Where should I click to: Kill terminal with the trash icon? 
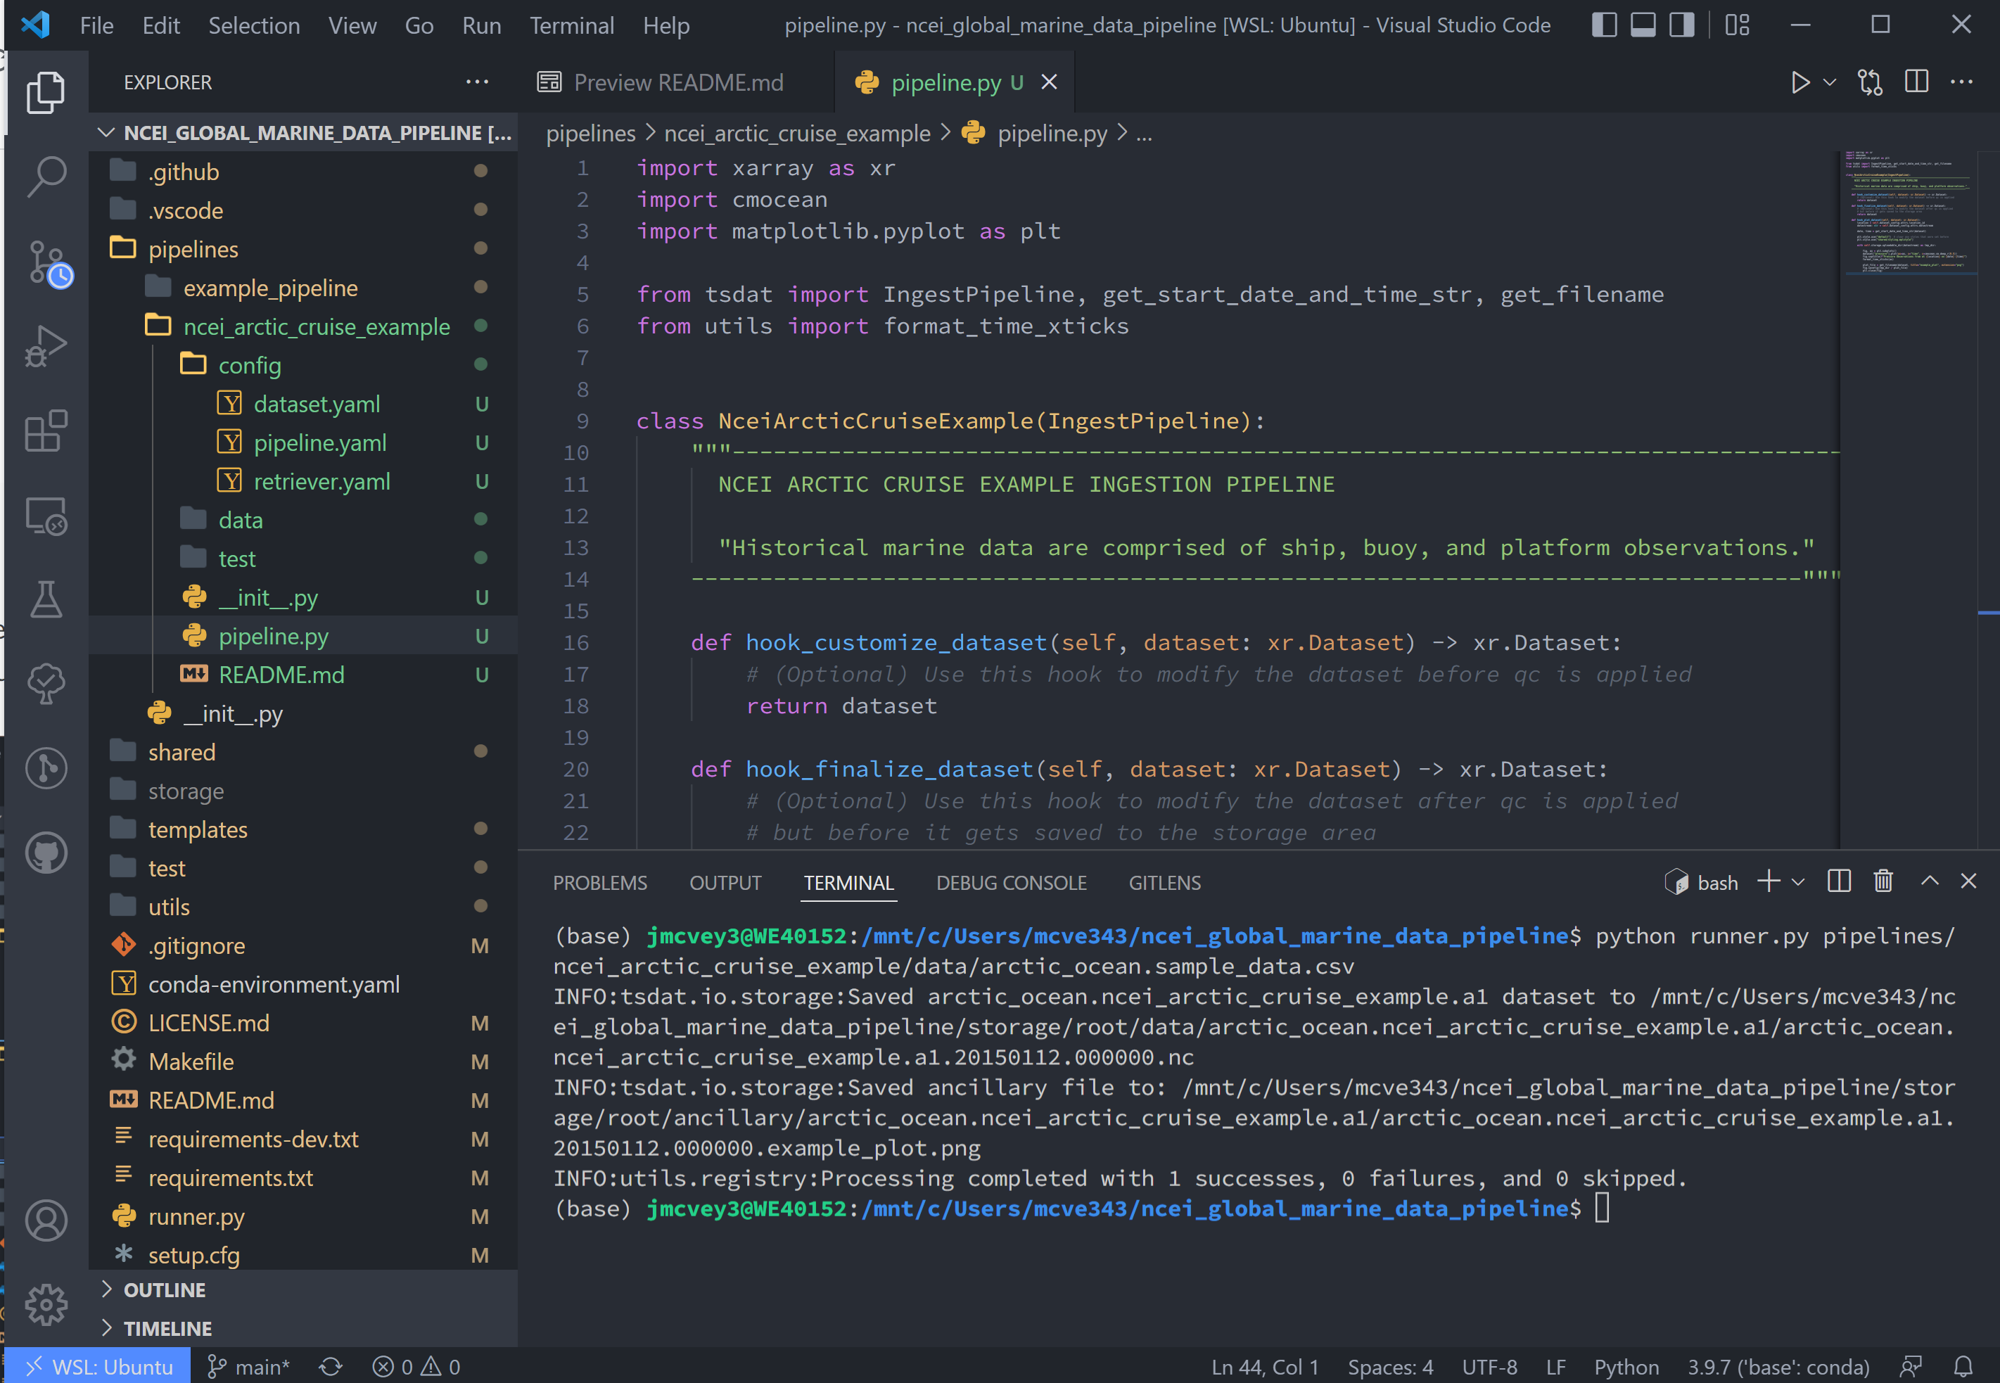point(1882,881)
